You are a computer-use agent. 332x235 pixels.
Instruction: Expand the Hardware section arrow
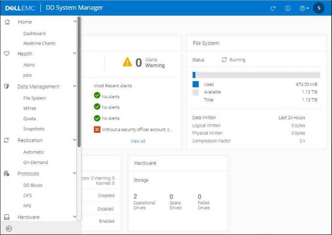click(74, 217)
